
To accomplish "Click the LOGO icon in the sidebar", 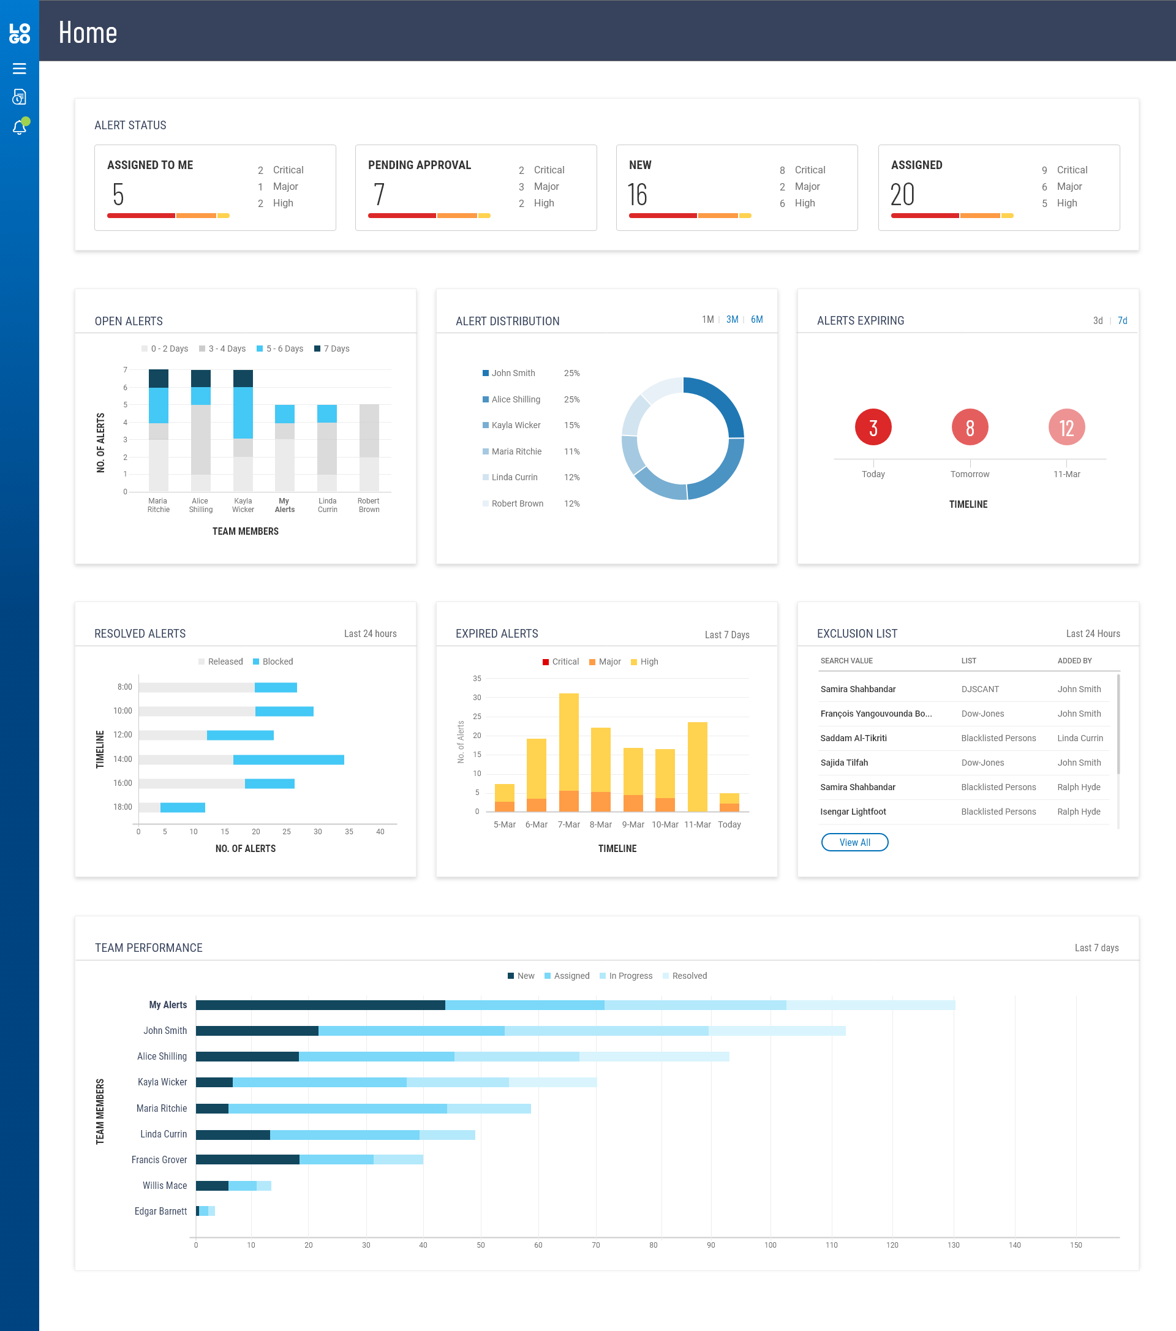I will (x=20, y=34).
